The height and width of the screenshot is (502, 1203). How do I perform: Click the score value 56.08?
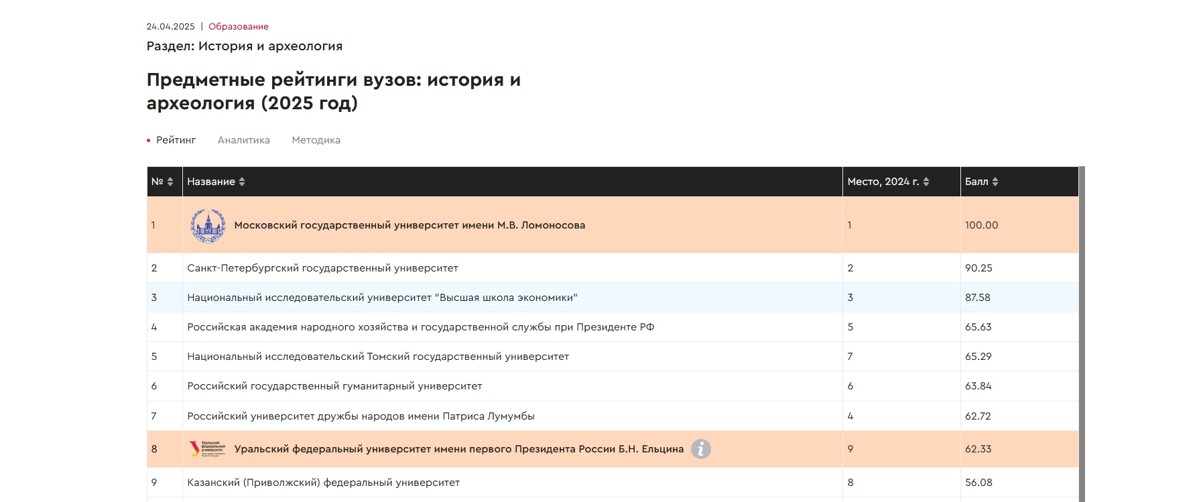pyautogui.click(x=978, y=483)
